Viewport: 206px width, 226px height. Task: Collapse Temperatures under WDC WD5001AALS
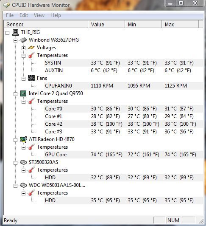coord(23,193)
